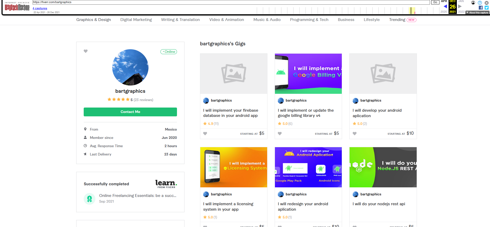
Task: Open firebase database gig placeholder thumbnail
Action: pos(234,74)
